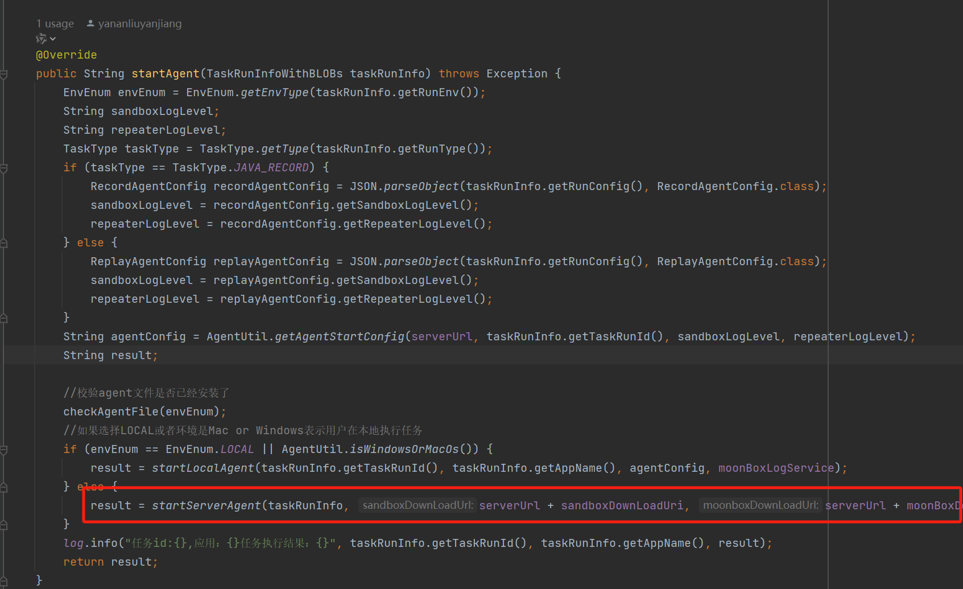The image size is (963, 589).
Task: Collapse the 'if (taskType == ...' block fold marker
Action: [x=4, y=168]
